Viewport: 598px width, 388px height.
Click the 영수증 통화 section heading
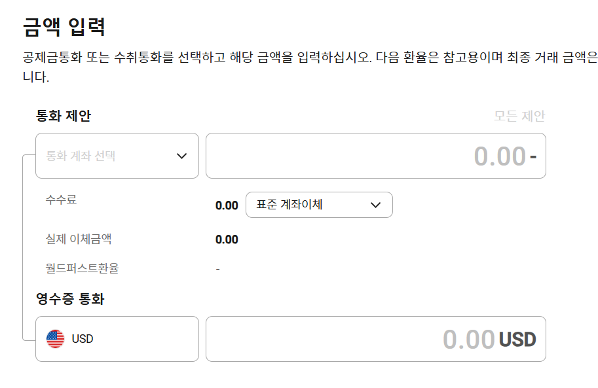point(70,299)
